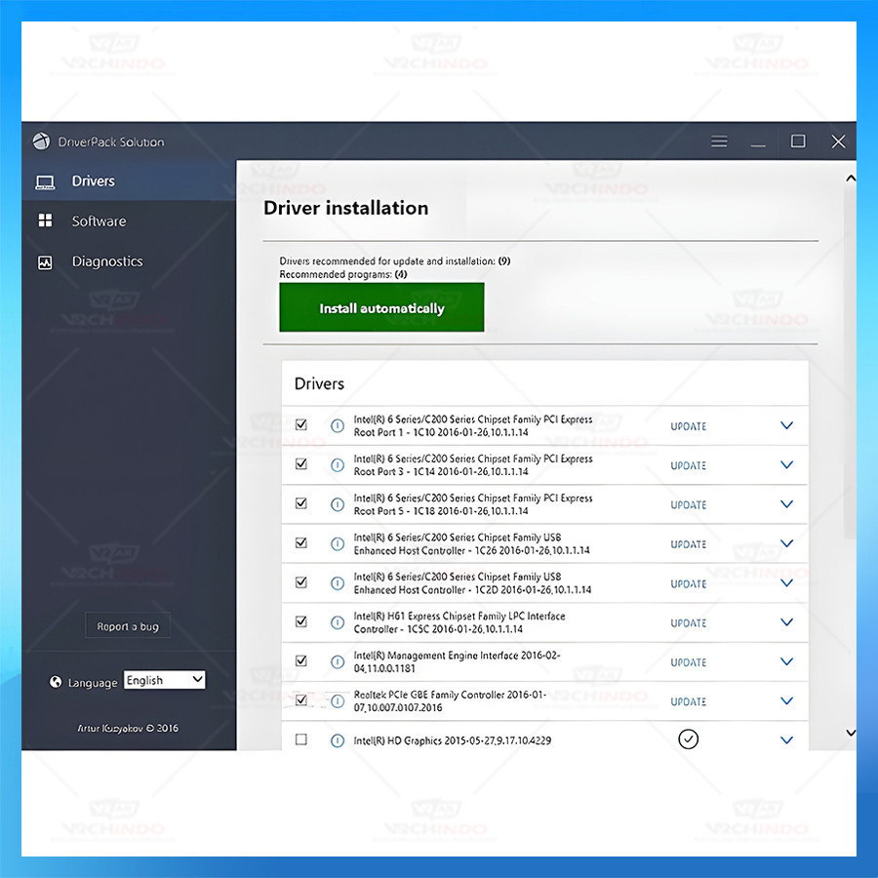Expand details for Intel HD Graphics
The width and height of the screenshot is (878, 878).
coord(786,740)
